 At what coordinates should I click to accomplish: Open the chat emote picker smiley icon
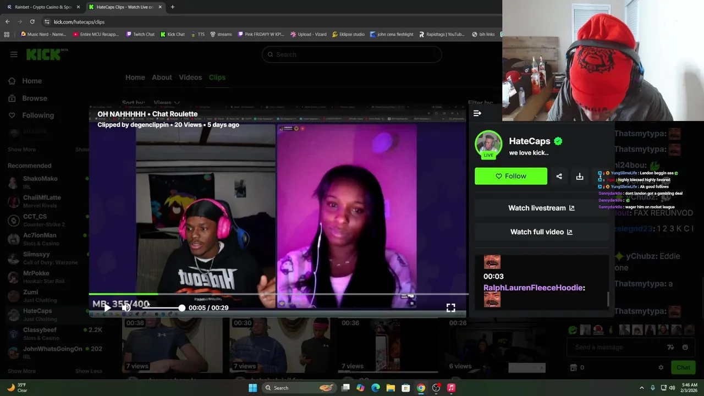685,347
